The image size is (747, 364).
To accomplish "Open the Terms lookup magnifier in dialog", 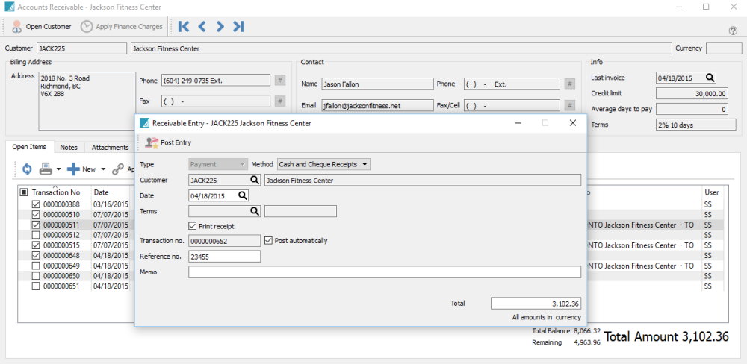I will point(255,211).
